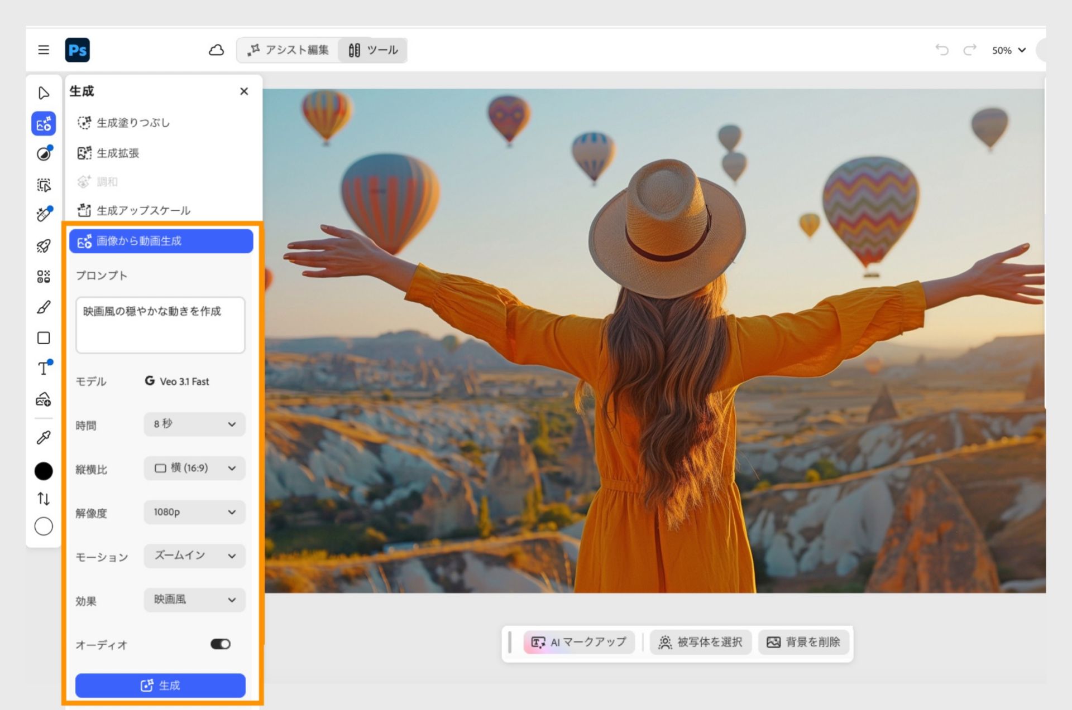Open the grid QR apps tool
This screenshot has width=1072, height=710.
44,277
